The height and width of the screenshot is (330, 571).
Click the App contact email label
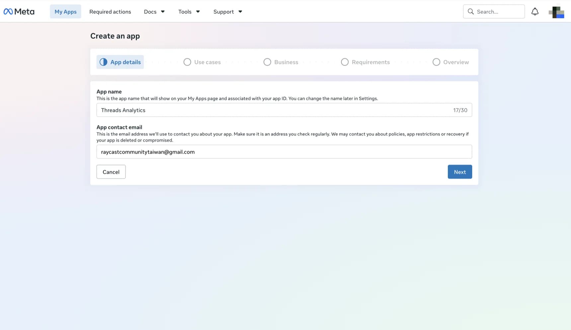(x=119, y=127)
